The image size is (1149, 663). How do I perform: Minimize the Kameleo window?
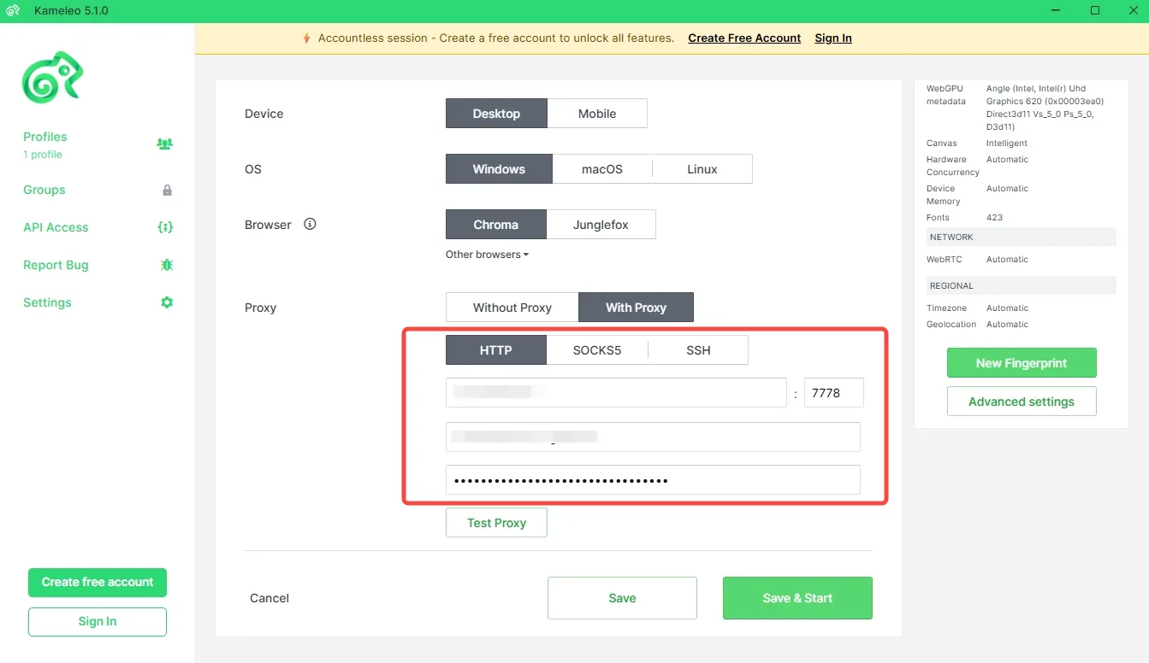pos(1055,11)
